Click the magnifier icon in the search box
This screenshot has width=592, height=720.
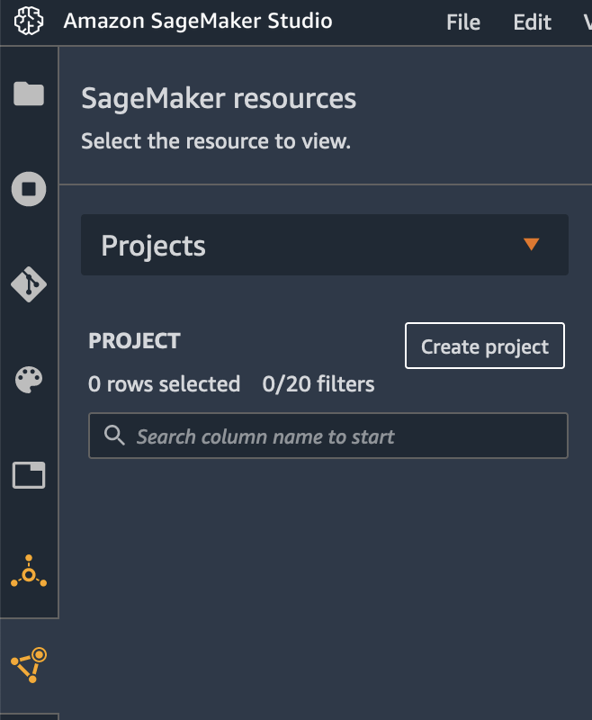(114, 435)
